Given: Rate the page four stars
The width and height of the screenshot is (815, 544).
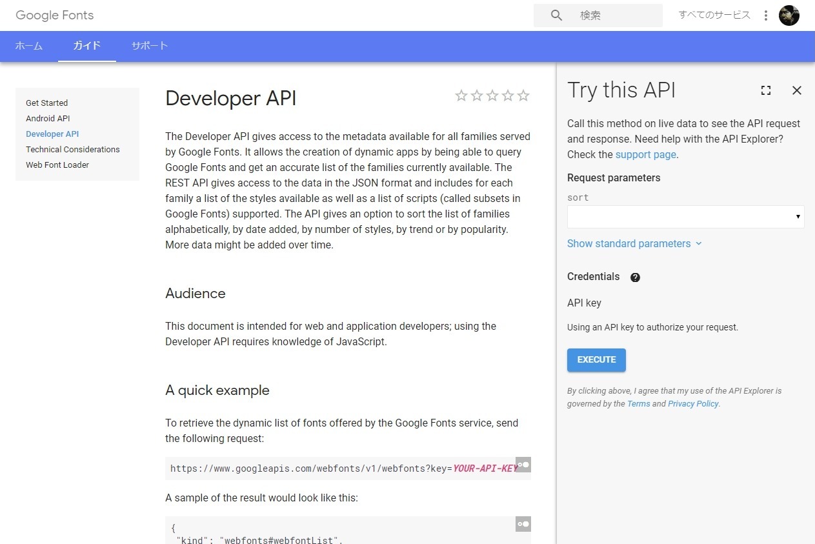Looking at the screenshot, I should 508,96.
